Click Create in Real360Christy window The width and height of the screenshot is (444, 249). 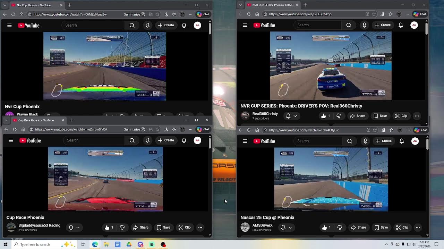point(383,25)
